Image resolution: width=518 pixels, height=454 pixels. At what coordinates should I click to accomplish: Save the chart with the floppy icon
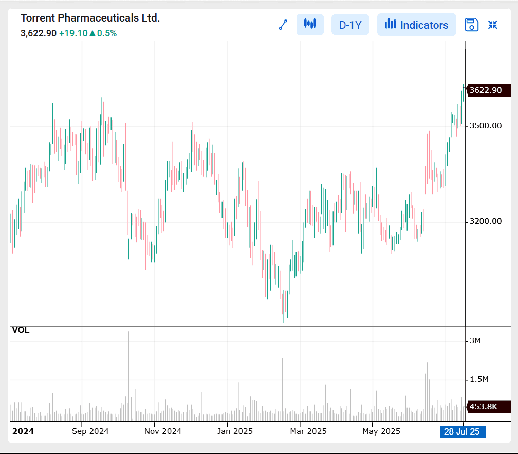point(471,25)
